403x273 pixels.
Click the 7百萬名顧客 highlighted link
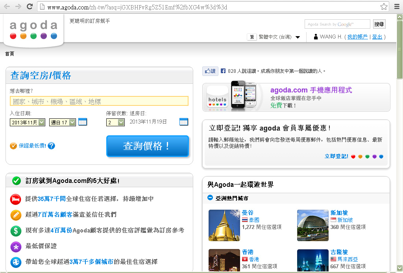coord(55,214)
